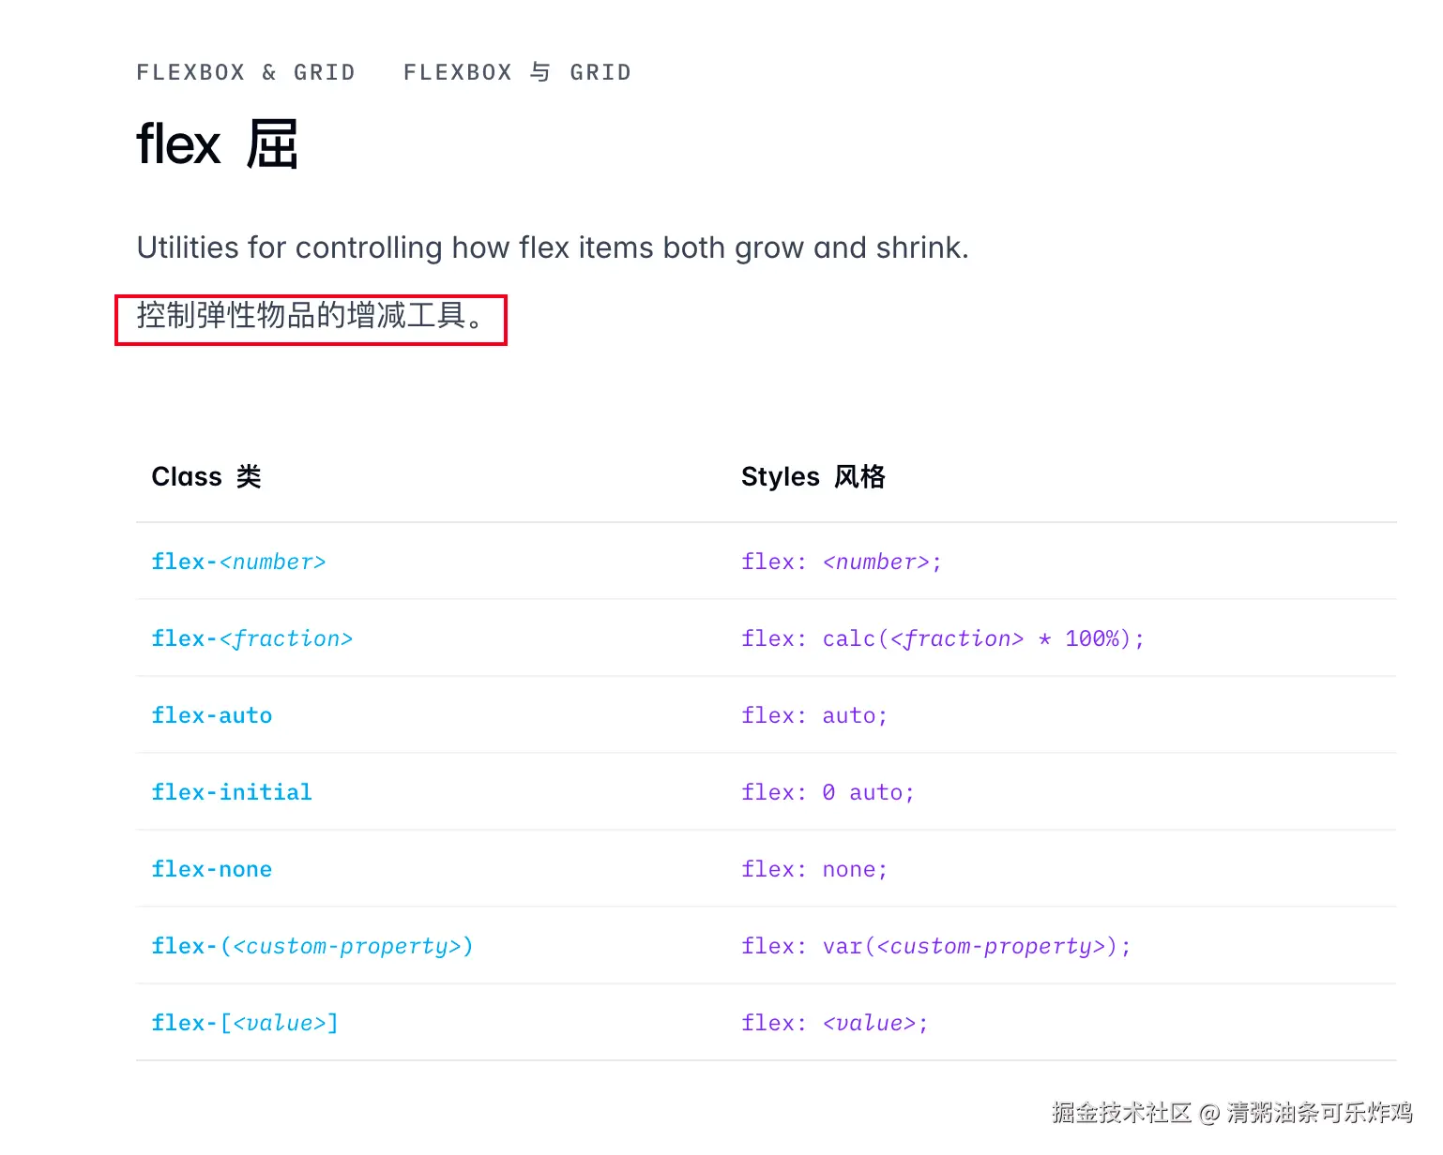Click the 'flex: none;' style value

(x=813, y=869)
